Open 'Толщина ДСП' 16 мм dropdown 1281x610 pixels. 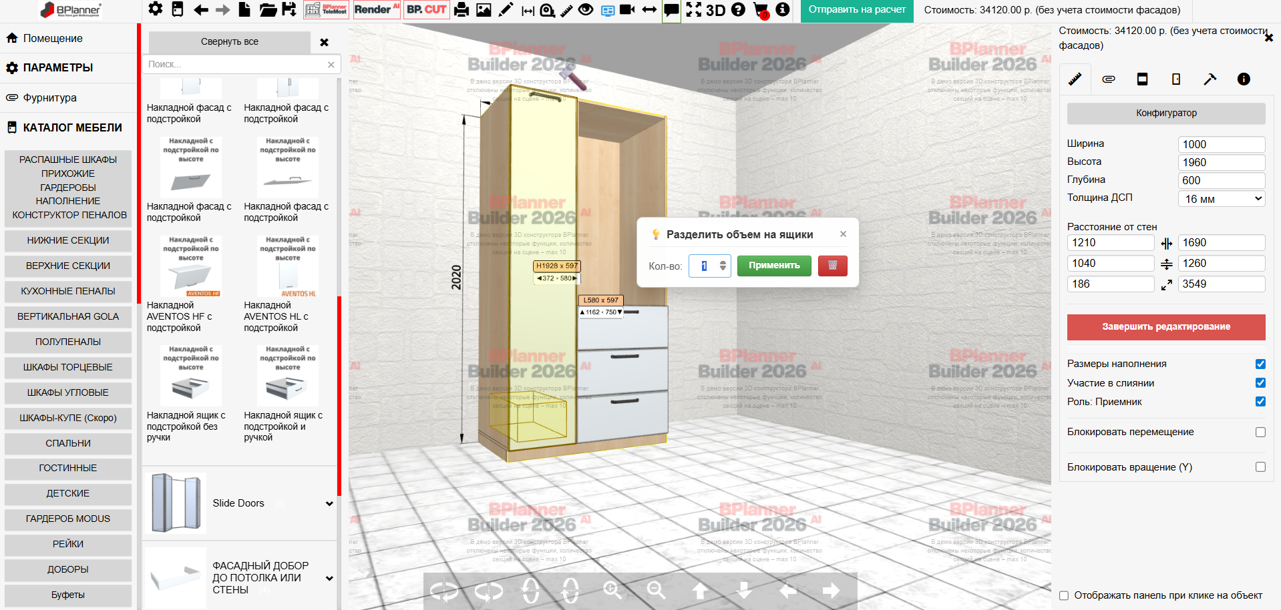click(x=1222, y=199)
